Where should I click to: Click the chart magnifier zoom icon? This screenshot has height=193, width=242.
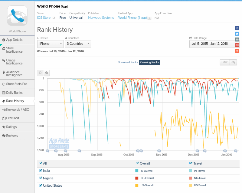(x=47, y=73)
